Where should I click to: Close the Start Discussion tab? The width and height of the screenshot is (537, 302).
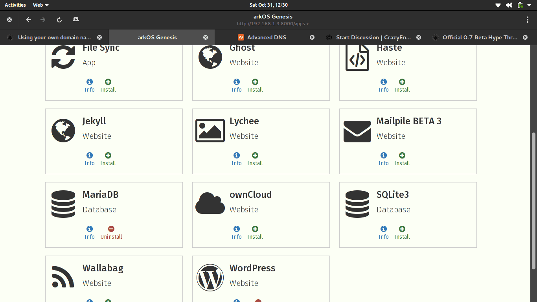[x=419, y=37]
